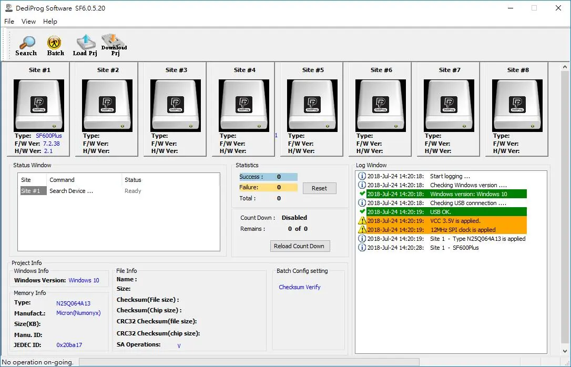
Task: Select the Site #2 programmer image
Action: coord(107,105)
